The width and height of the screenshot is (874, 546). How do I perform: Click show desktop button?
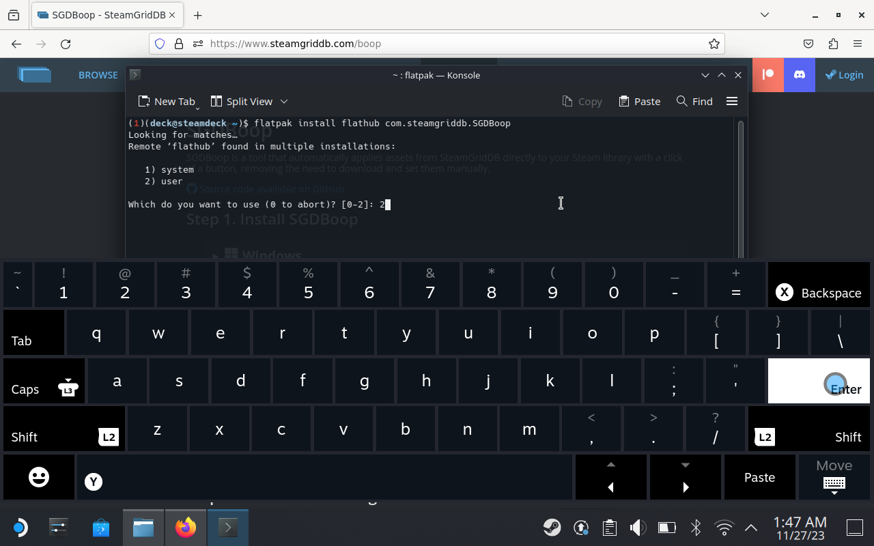click(855, 528)
